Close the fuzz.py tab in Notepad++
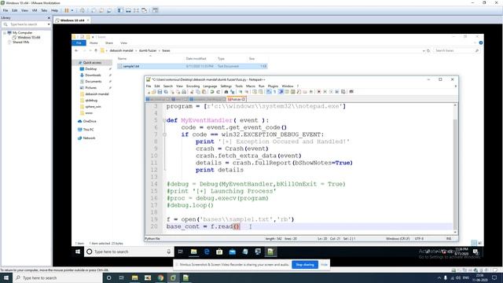The height and width of the screenshot is (283, 503). tap(244, 100)
